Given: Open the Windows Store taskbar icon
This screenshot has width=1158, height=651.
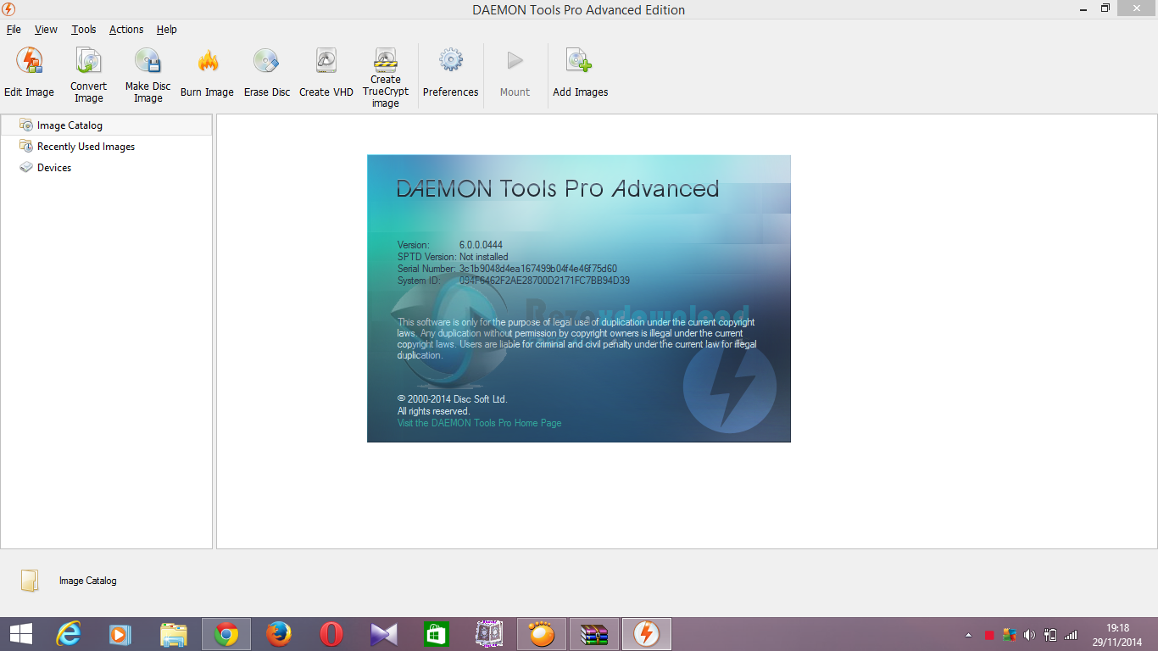Looking at the screenshot, I should pos(436,634).
